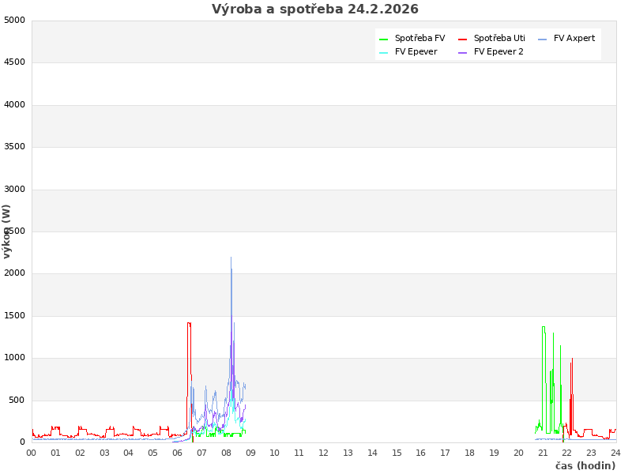Select the FV Epever 2 legend label

498,51
